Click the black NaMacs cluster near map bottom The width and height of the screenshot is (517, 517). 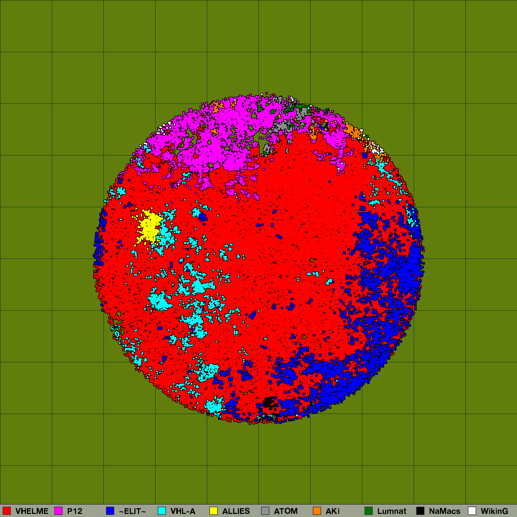(x=269, y=403)
